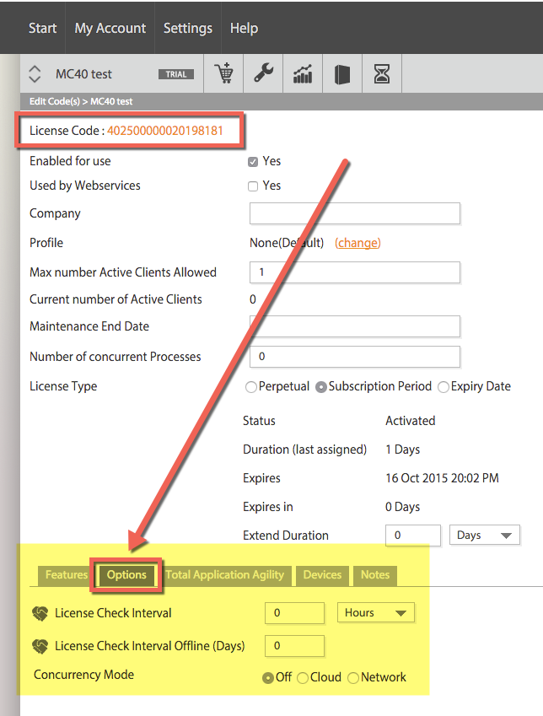The width and height of the screenshot is (543, 716).
Task: Click the hourglass icon in toolbar
Action: pos(382,73)
